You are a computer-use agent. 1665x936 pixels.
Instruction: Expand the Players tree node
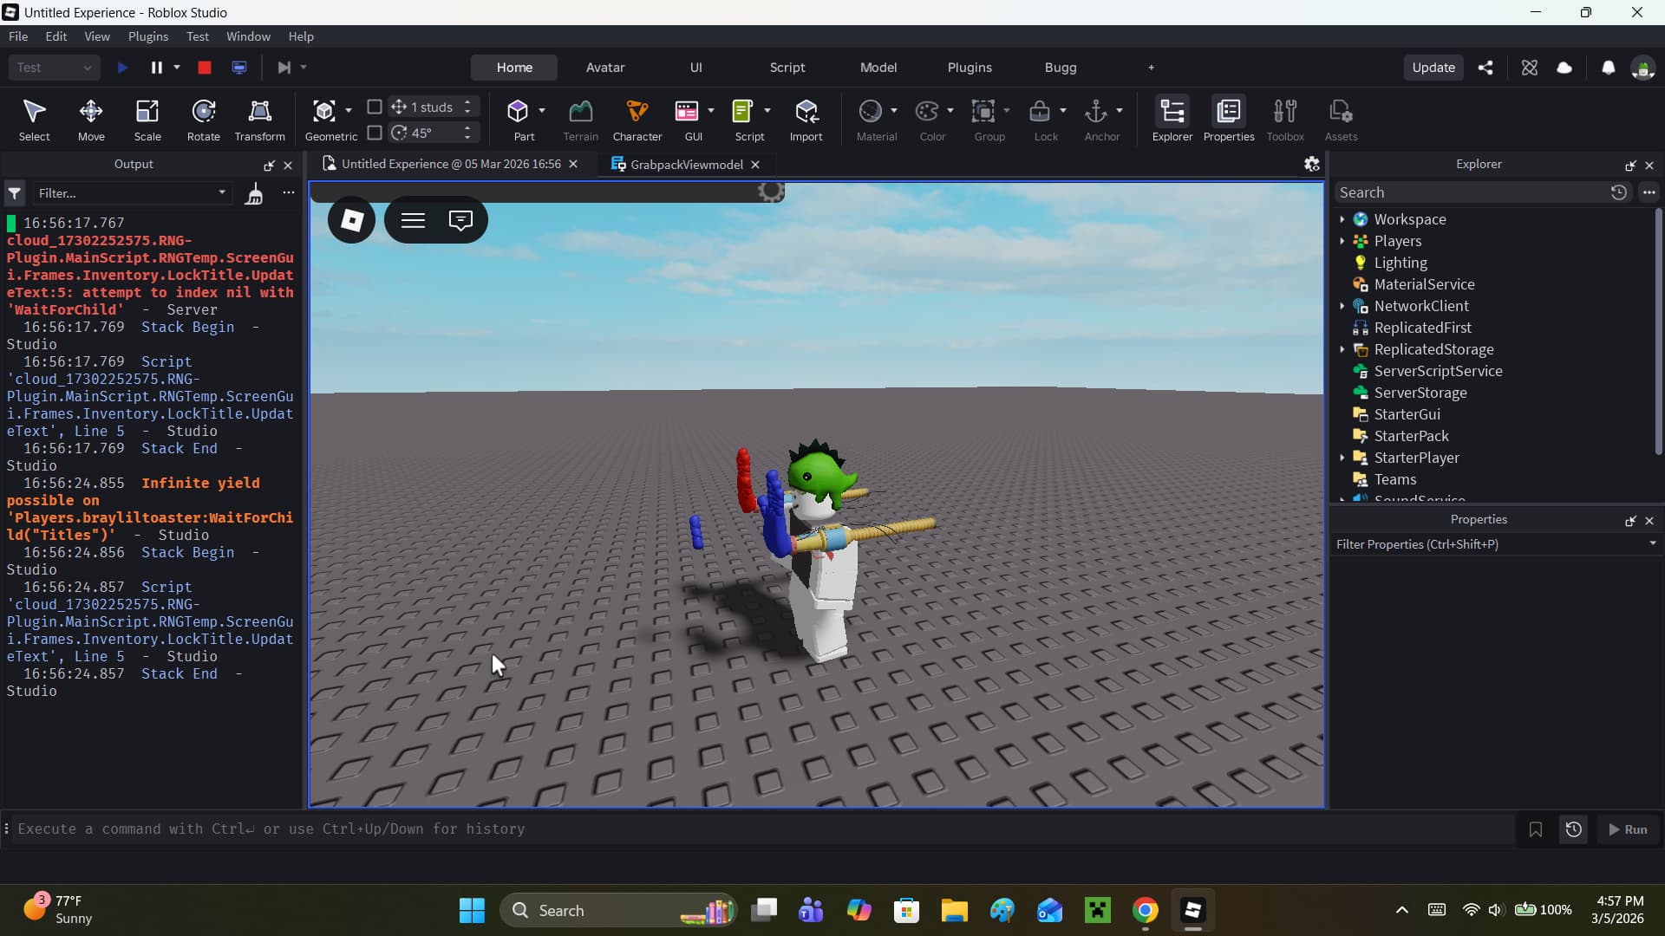[1342, 241]
